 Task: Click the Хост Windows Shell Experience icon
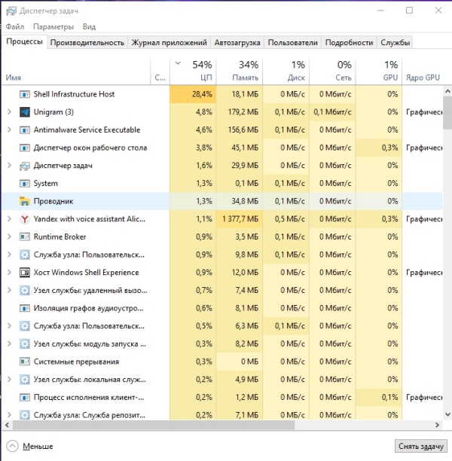click(25, 273)
